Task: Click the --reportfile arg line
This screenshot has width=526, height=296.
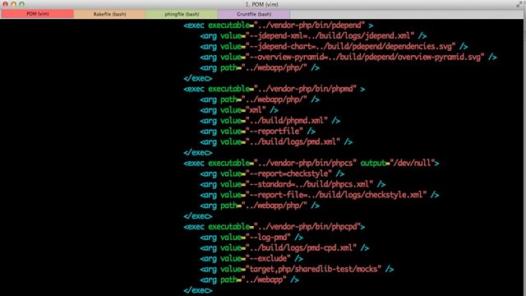Action: click(x=257, y=132)
